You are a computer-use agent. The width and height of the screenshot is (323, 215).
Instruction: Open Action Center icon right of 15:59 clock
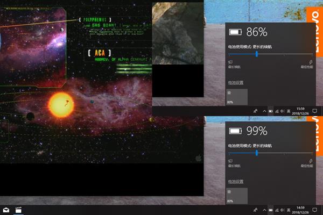click(x=314, y=111)
